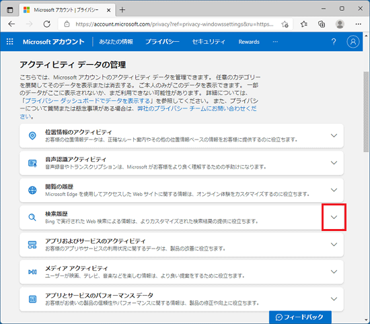Click the 閲覧の履歴 heading

point(59,187)
